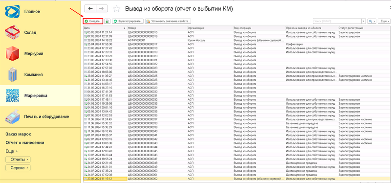Go forward with the right arrow button
This screenshot has width=391, height=183.
coord(102,8)
